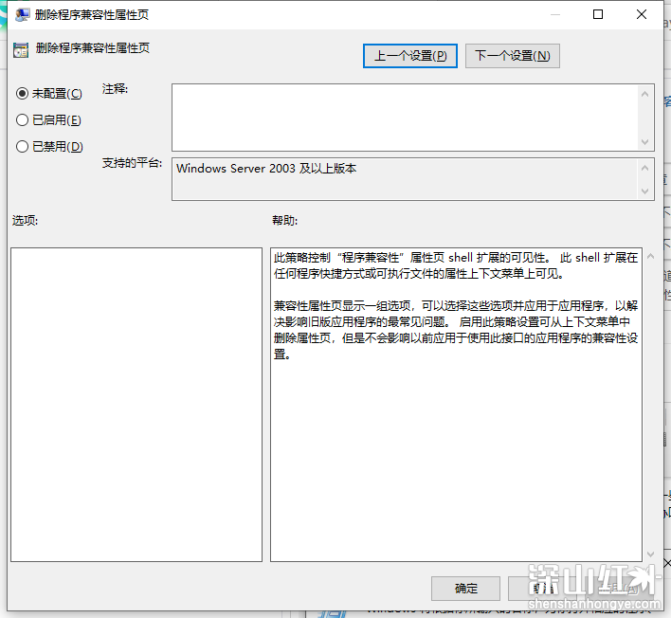Select the 未配置 radio button

pos(23,94)
